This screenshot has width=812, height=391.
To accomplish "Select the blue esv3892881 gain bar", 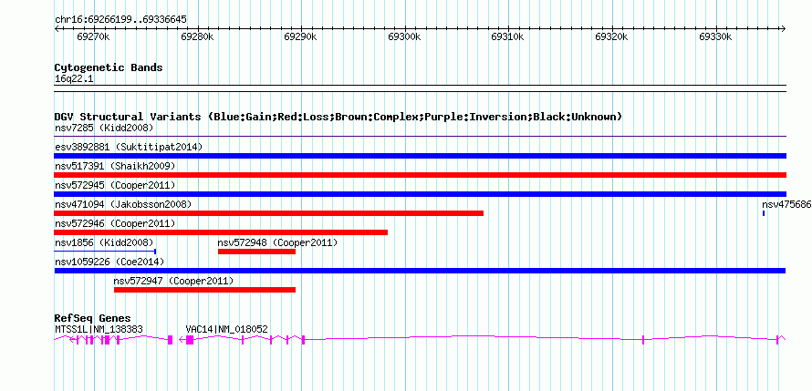I will (x=420, y=156).
